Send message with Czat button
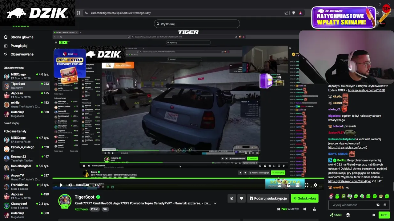This screenshot has width=394, height=221. pyautogui.click(x=384, y=215)
